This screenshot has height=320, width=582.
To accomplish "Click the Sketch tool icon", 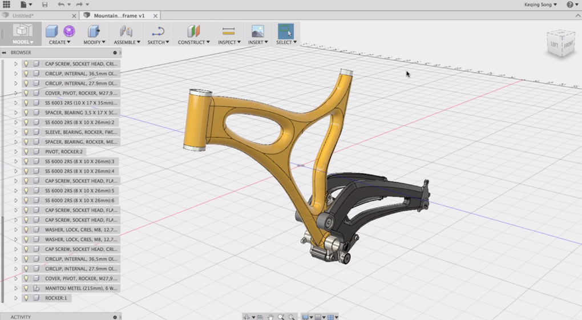I will point(158,31).
